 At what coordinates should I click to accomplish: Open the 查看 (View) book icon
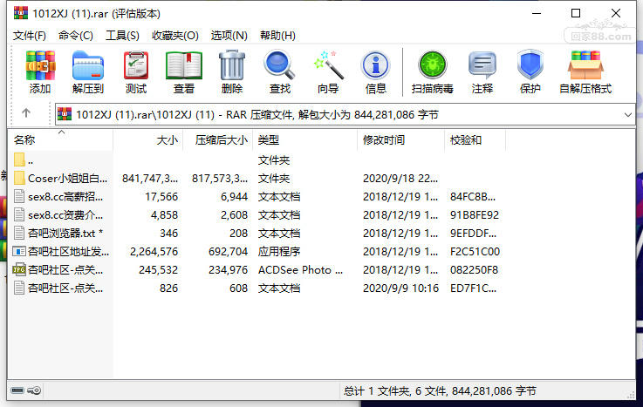point(184,72)
